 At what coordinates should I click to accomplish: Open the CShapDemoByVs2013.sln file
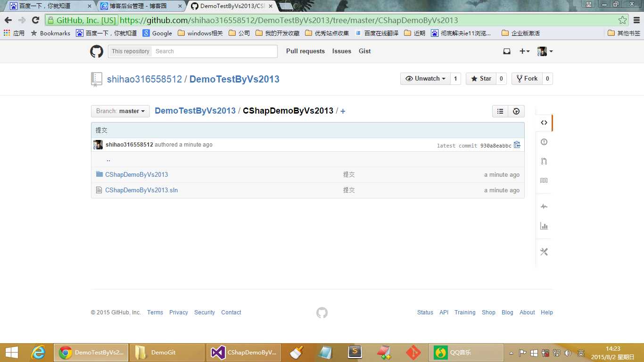coord(141,190)
